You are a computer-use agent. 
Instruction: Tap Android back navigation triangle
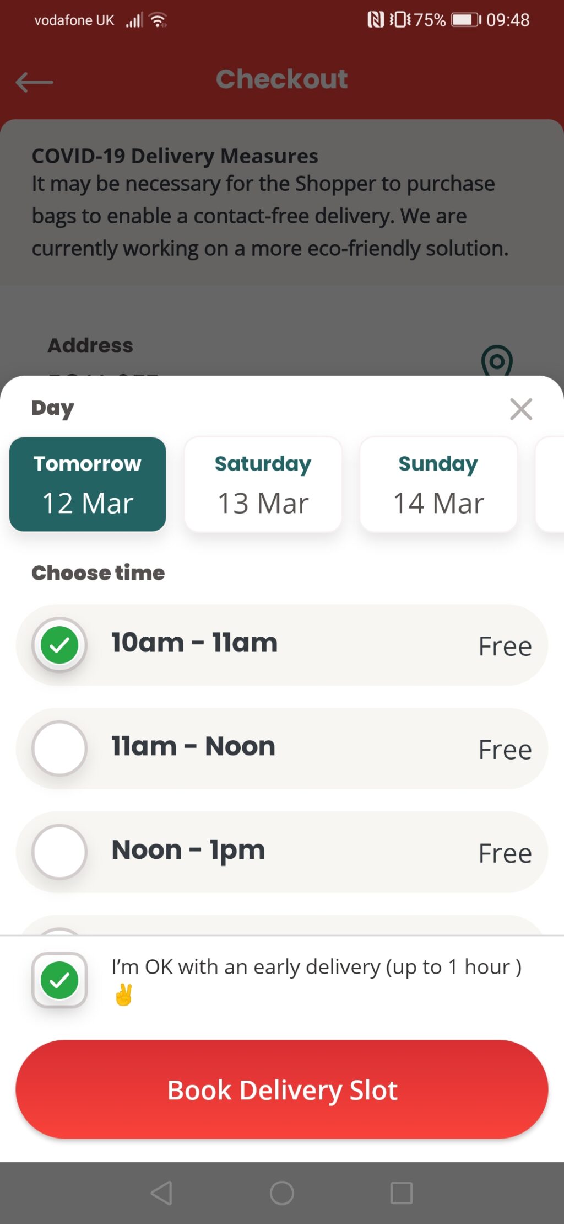(161, 1193)
